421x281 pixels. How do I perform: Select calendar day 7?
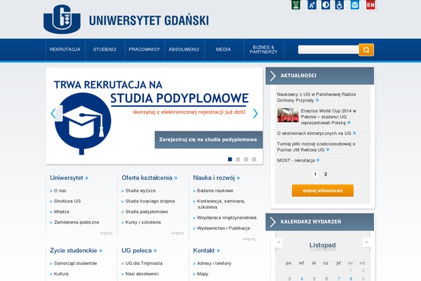[x=339, y=279]
